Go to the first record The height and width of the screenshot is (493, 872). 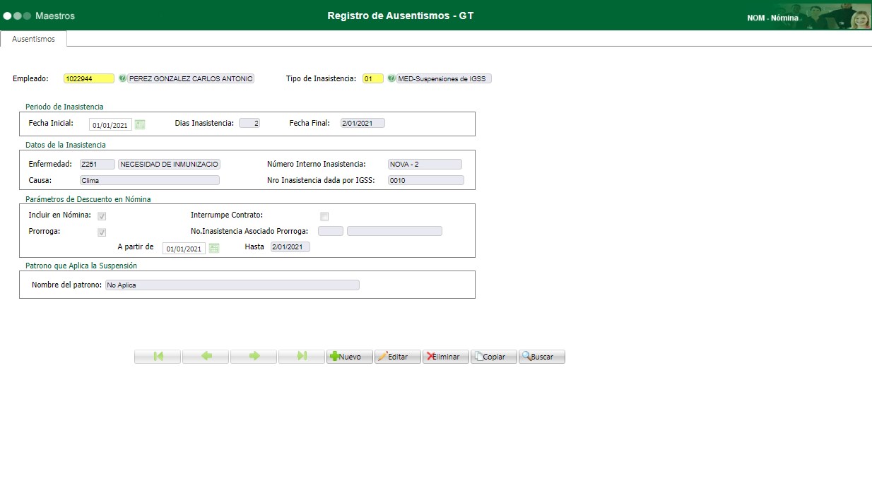tap(158, 357)
